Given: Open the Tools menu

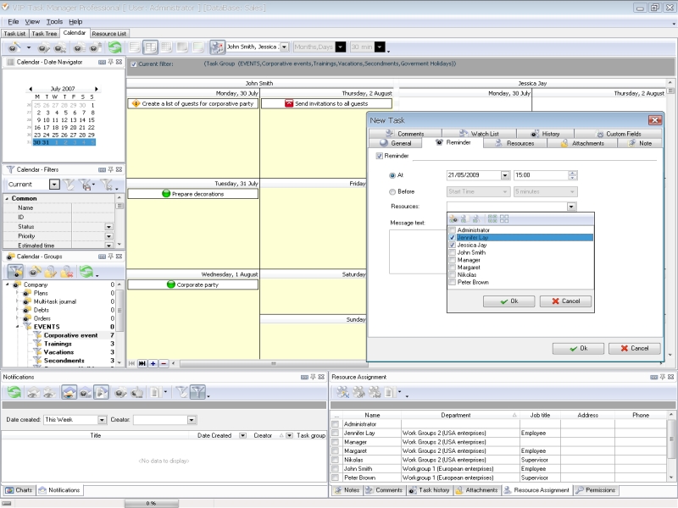Looking at the screenshot, I should pos(54,22).
